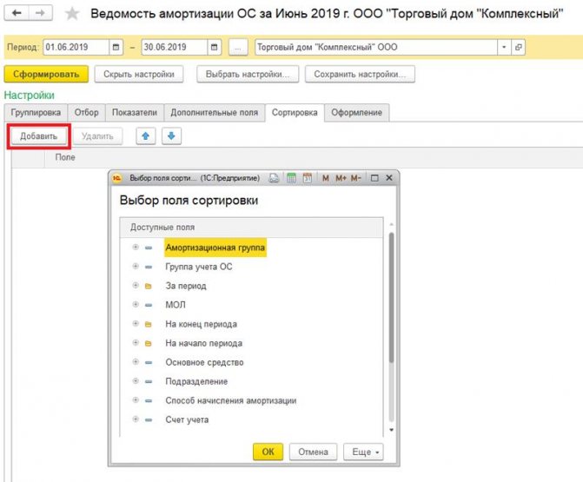This screenshot has width=583, height=482.
Task: Select Способ начисления амортизации field
Action: (230, 400)
